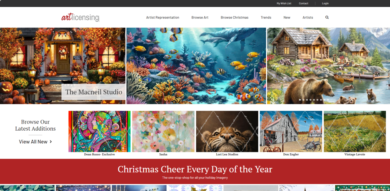This screenshot has width=390, height=191.
Task: Select the first carousel slide dot
Action: 300,100
